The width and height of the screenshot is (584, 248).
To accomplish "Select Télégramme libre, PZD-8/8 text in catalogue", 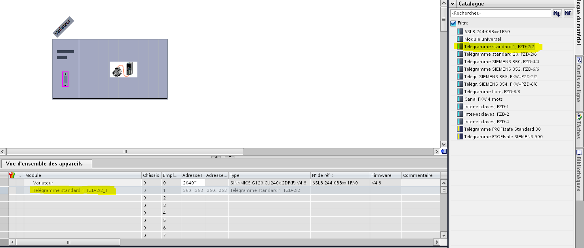I will 492,92.
